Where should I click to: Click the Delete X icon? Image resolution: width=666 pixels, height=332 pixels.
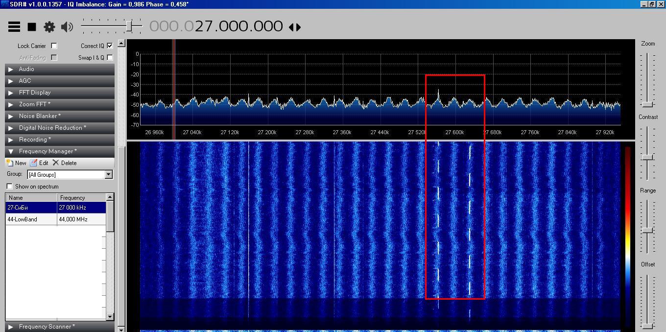click(55, 163)
